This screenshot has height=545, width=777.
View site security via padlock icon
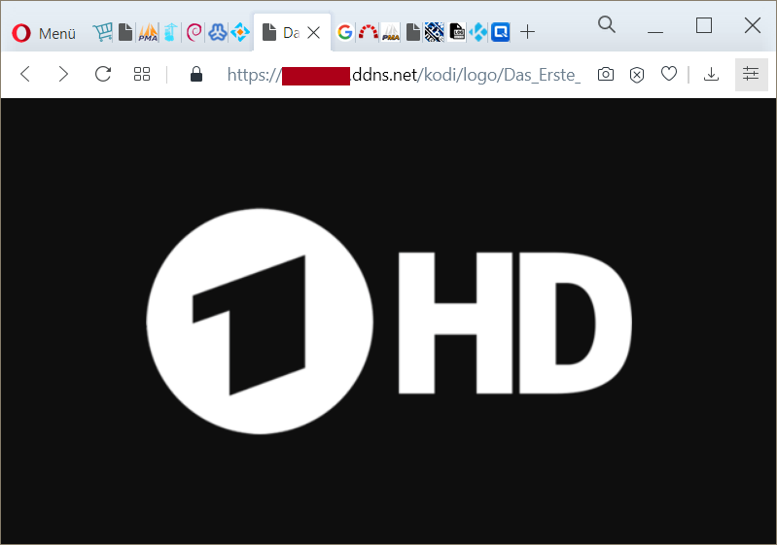196,74
